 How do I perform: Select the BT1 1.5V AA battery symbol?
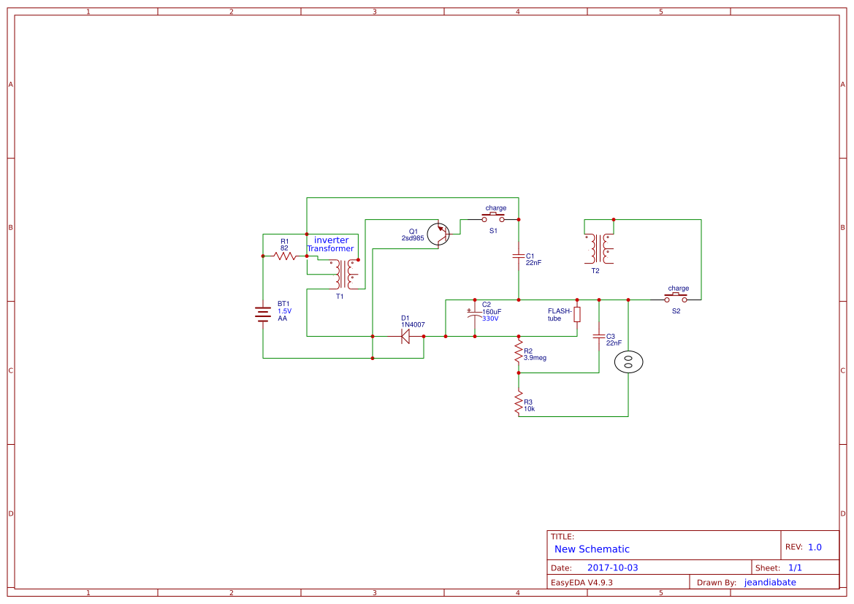pyautogui.click(x=262, y=313)
